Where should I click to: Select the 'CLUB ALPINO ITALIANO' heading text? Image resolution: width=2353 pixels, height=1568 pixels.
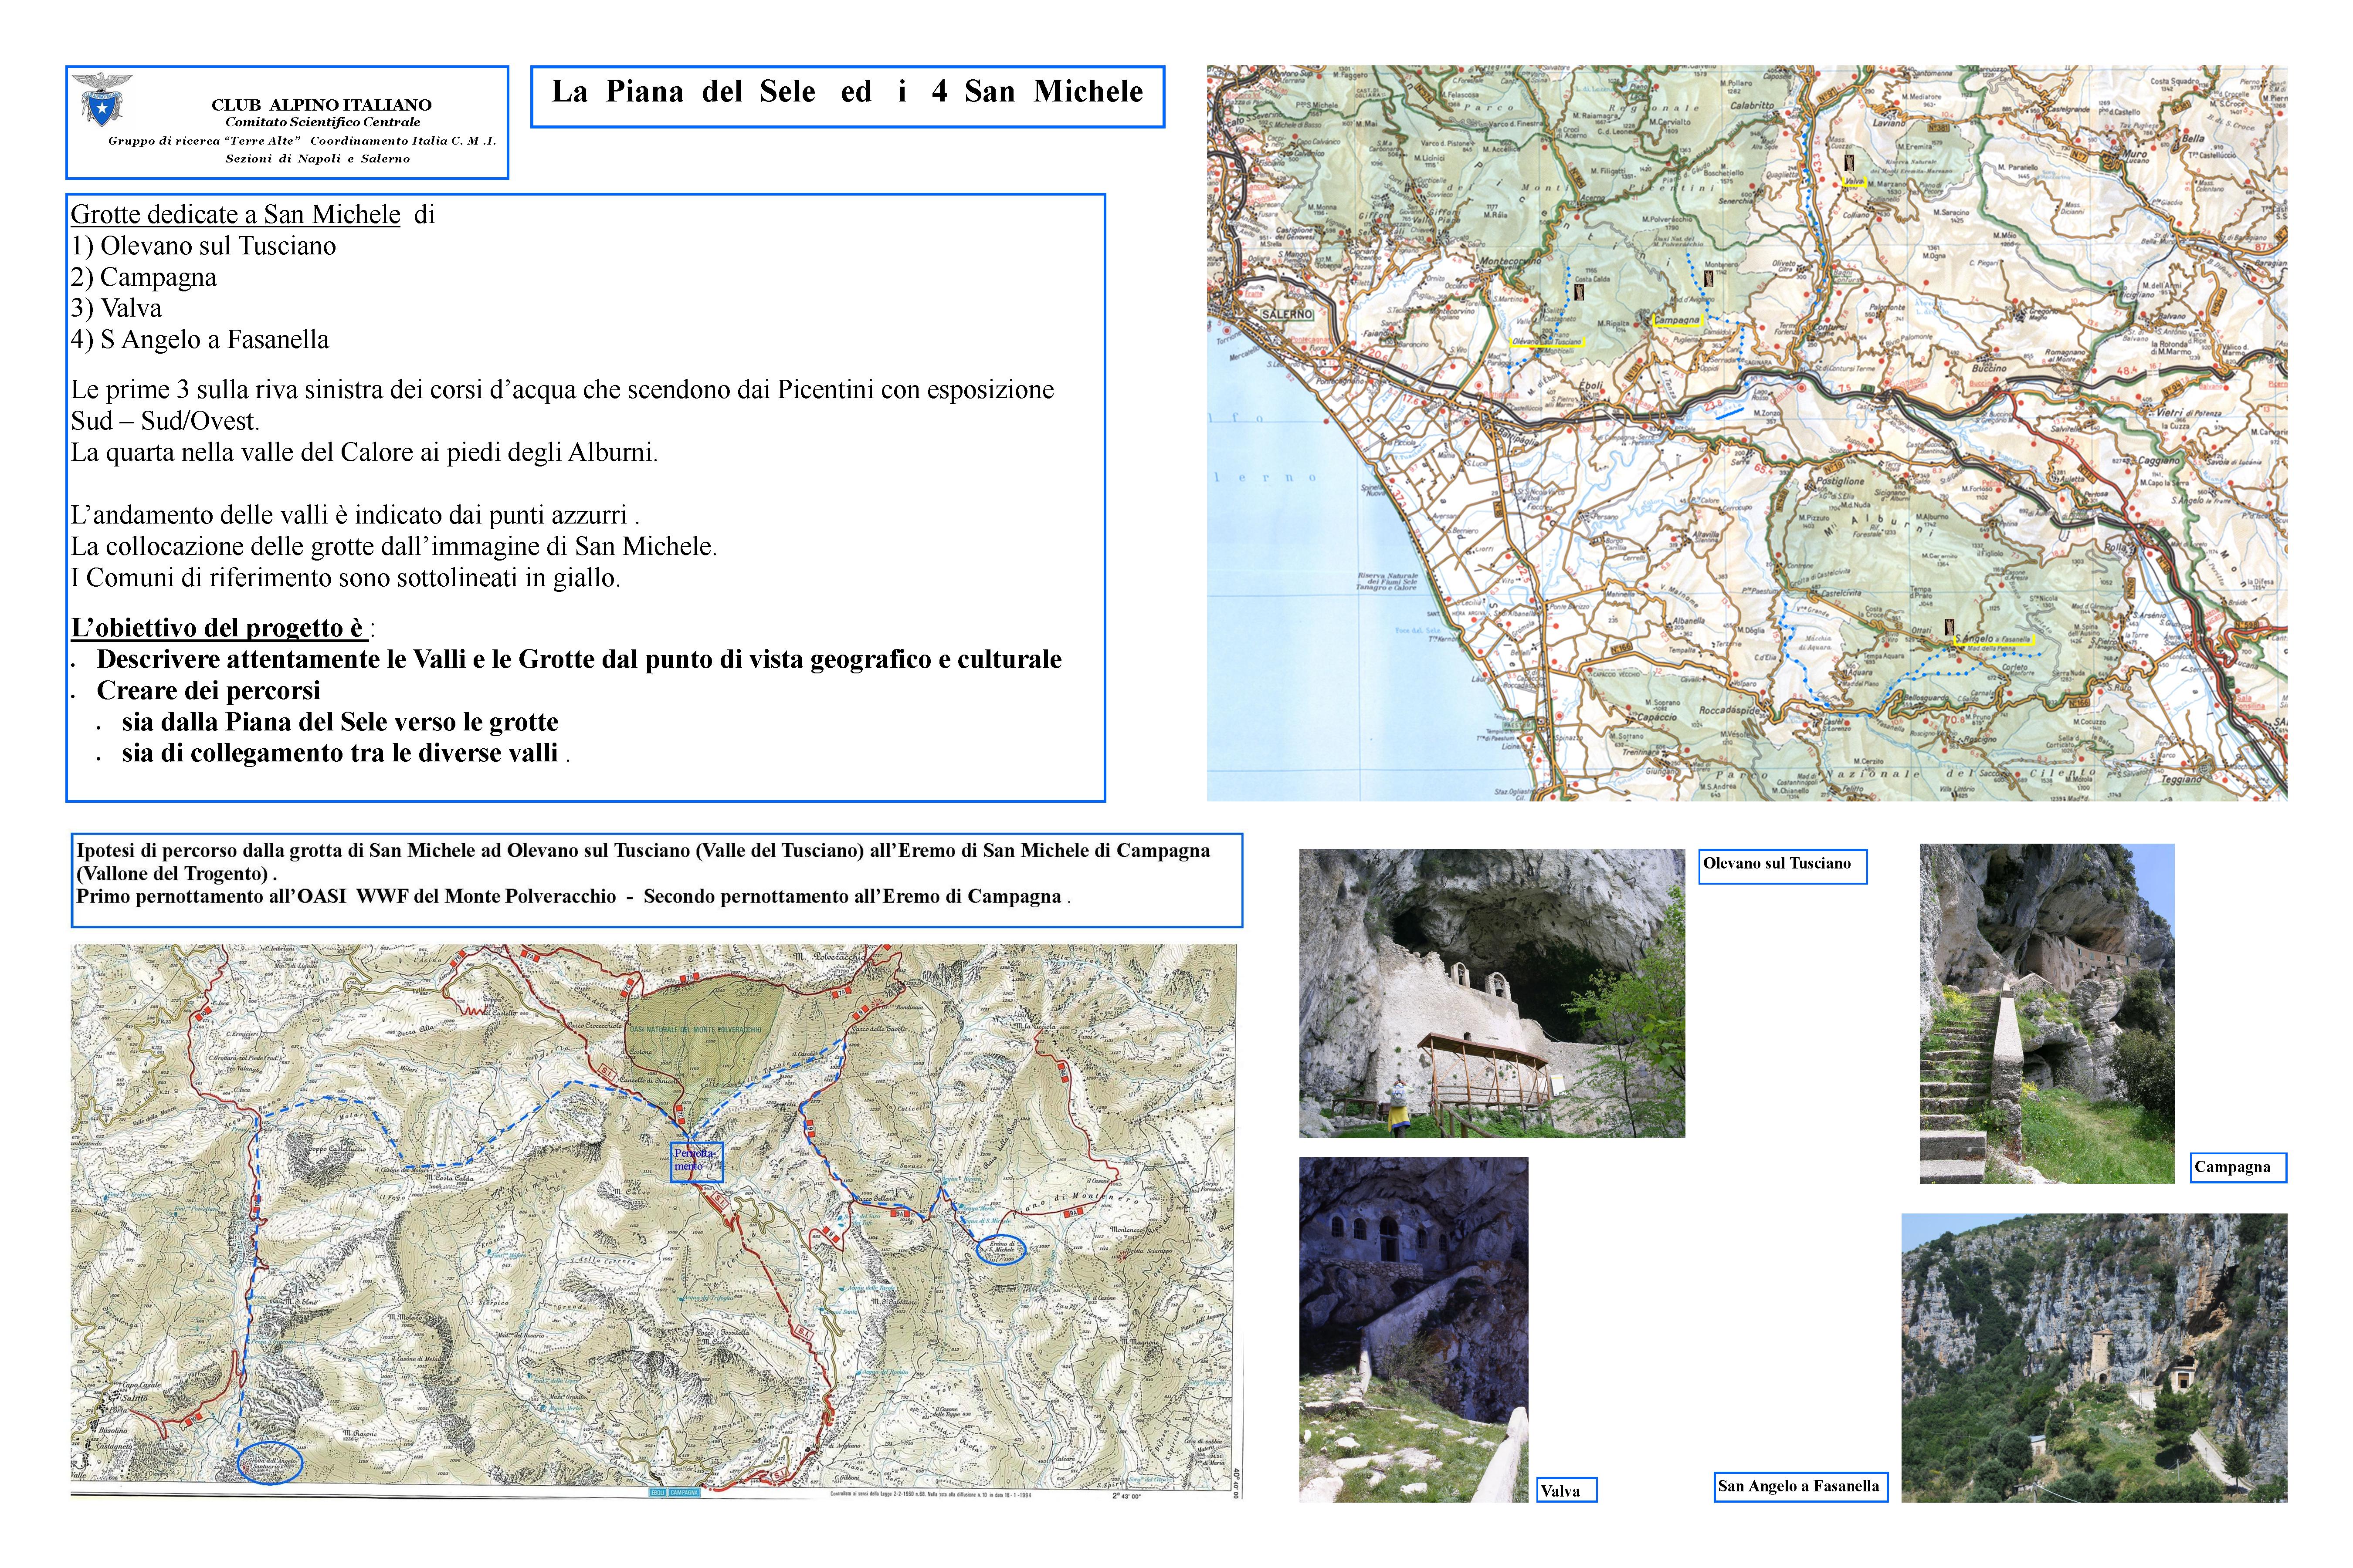[321, 104]
